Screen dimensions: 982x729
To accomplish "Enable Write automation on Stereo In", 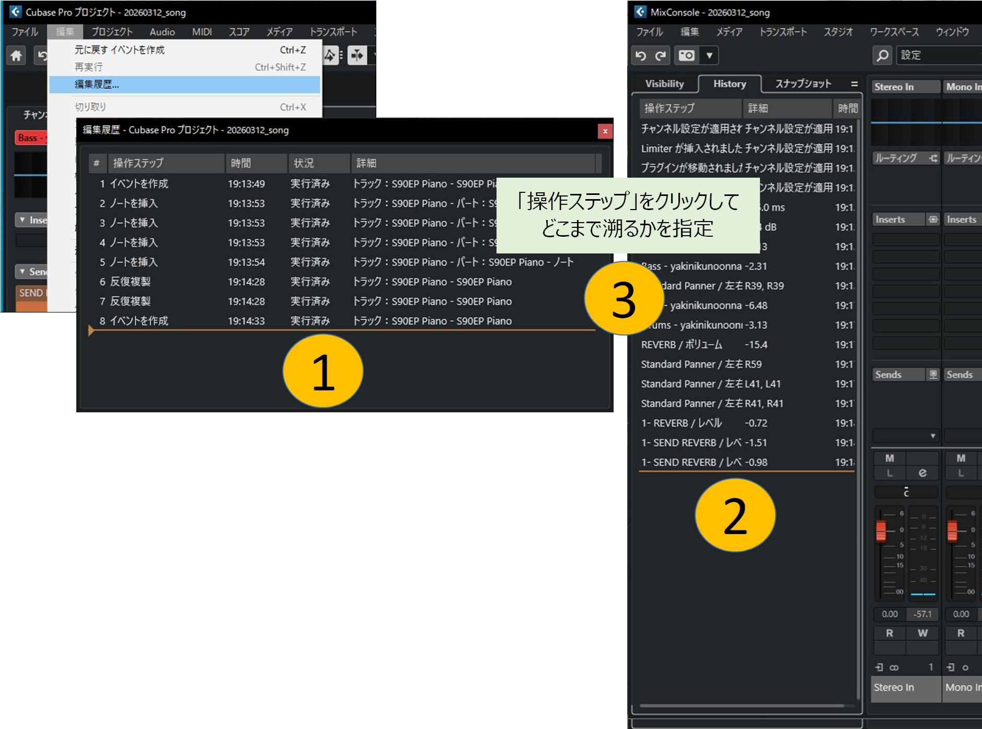I will (922, 633).
